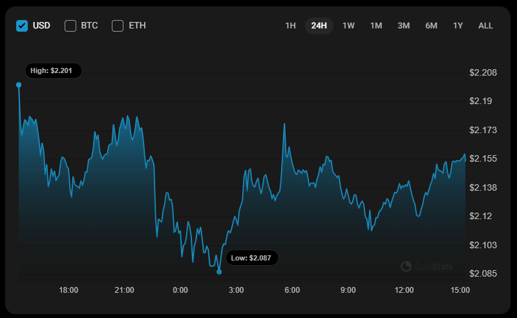The height and width of the screenshot is (318, 517).
Task: Show the 1M time range
Action: [376, 26]
